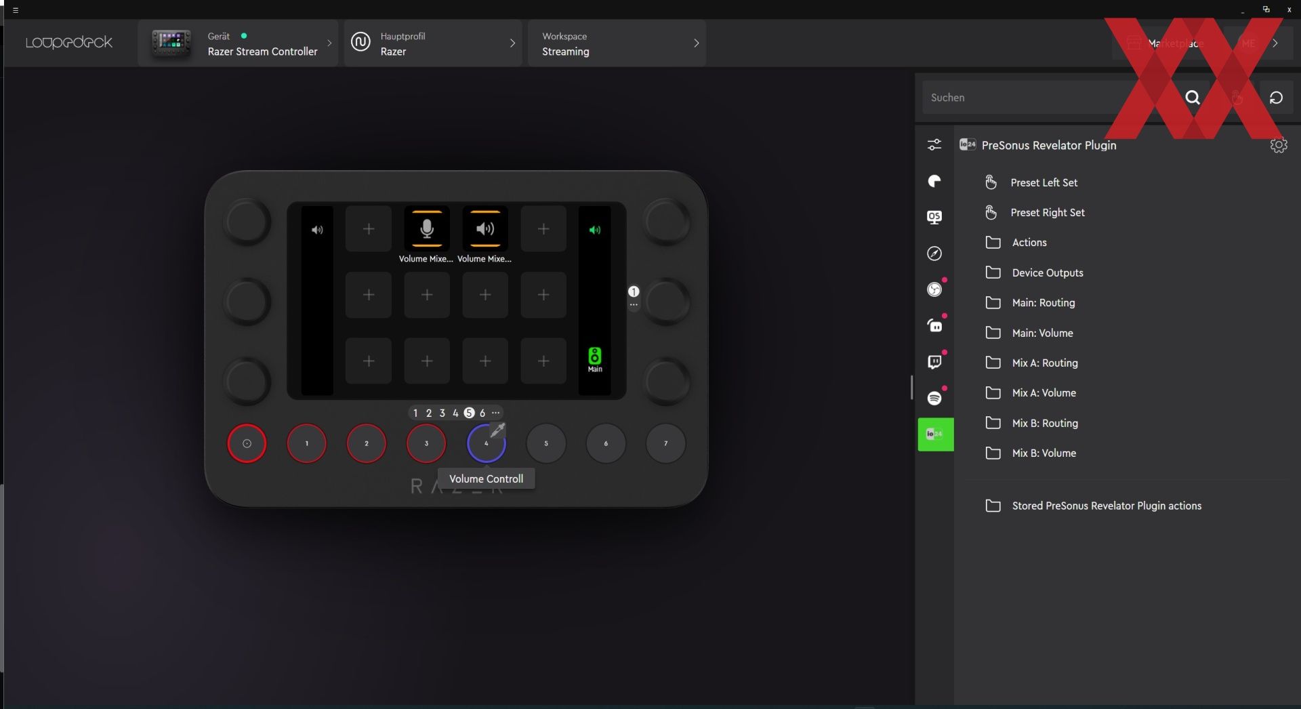Viewport: 1301px width, 709px height.
Task: Open the sliders adjustments sidebar icon
Action: tap(934, 144)
